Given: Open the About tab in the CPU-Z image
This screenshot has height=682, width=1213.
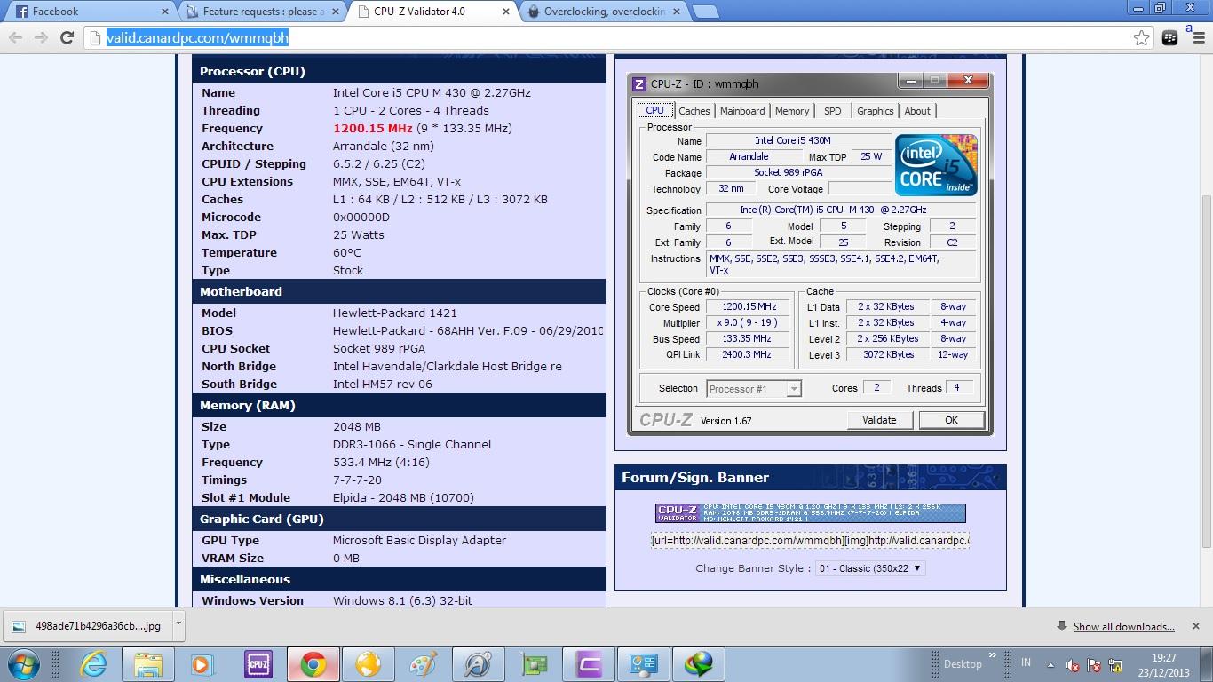Looking at the screenshot, I should 917,111.
